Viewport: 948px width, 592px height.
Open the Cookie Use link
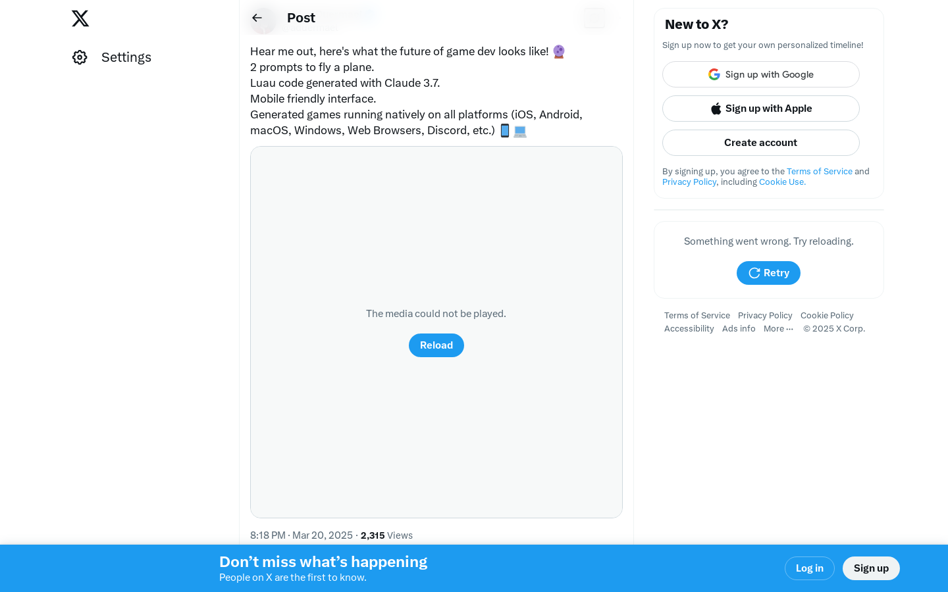(x=782, y=182)
